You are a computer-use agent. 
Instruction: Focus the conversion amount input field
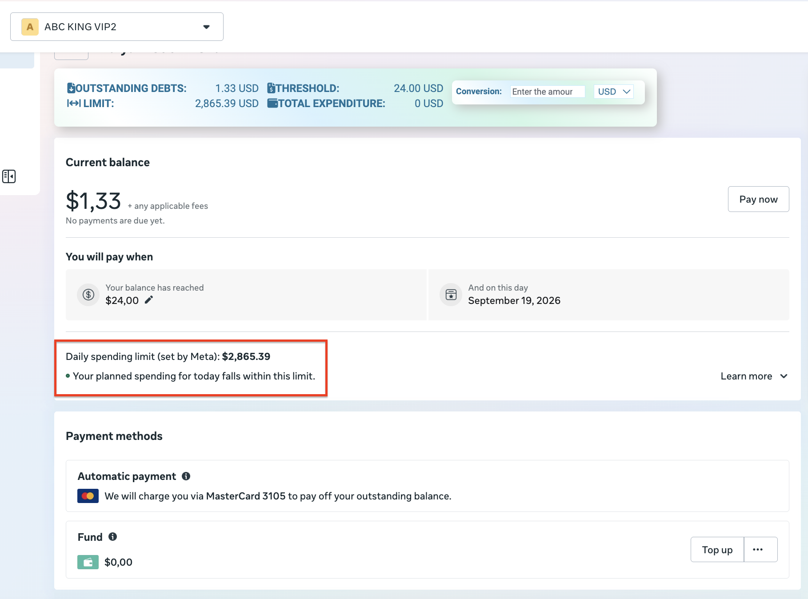pyautogui.click(x=547, y=92)
